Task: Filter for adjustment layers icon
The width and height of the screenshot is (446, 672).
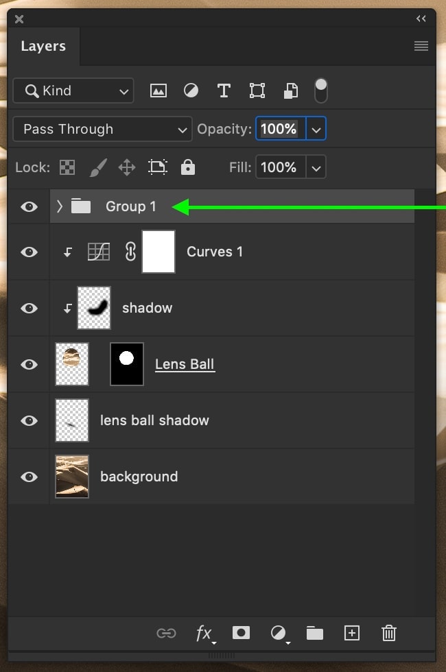Action: [x=191, y=91]
